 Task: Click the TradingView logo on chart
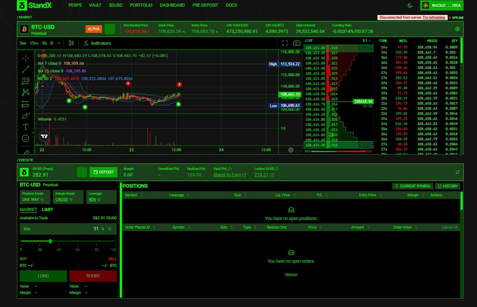pyautogui.click(x=44, y=136)
